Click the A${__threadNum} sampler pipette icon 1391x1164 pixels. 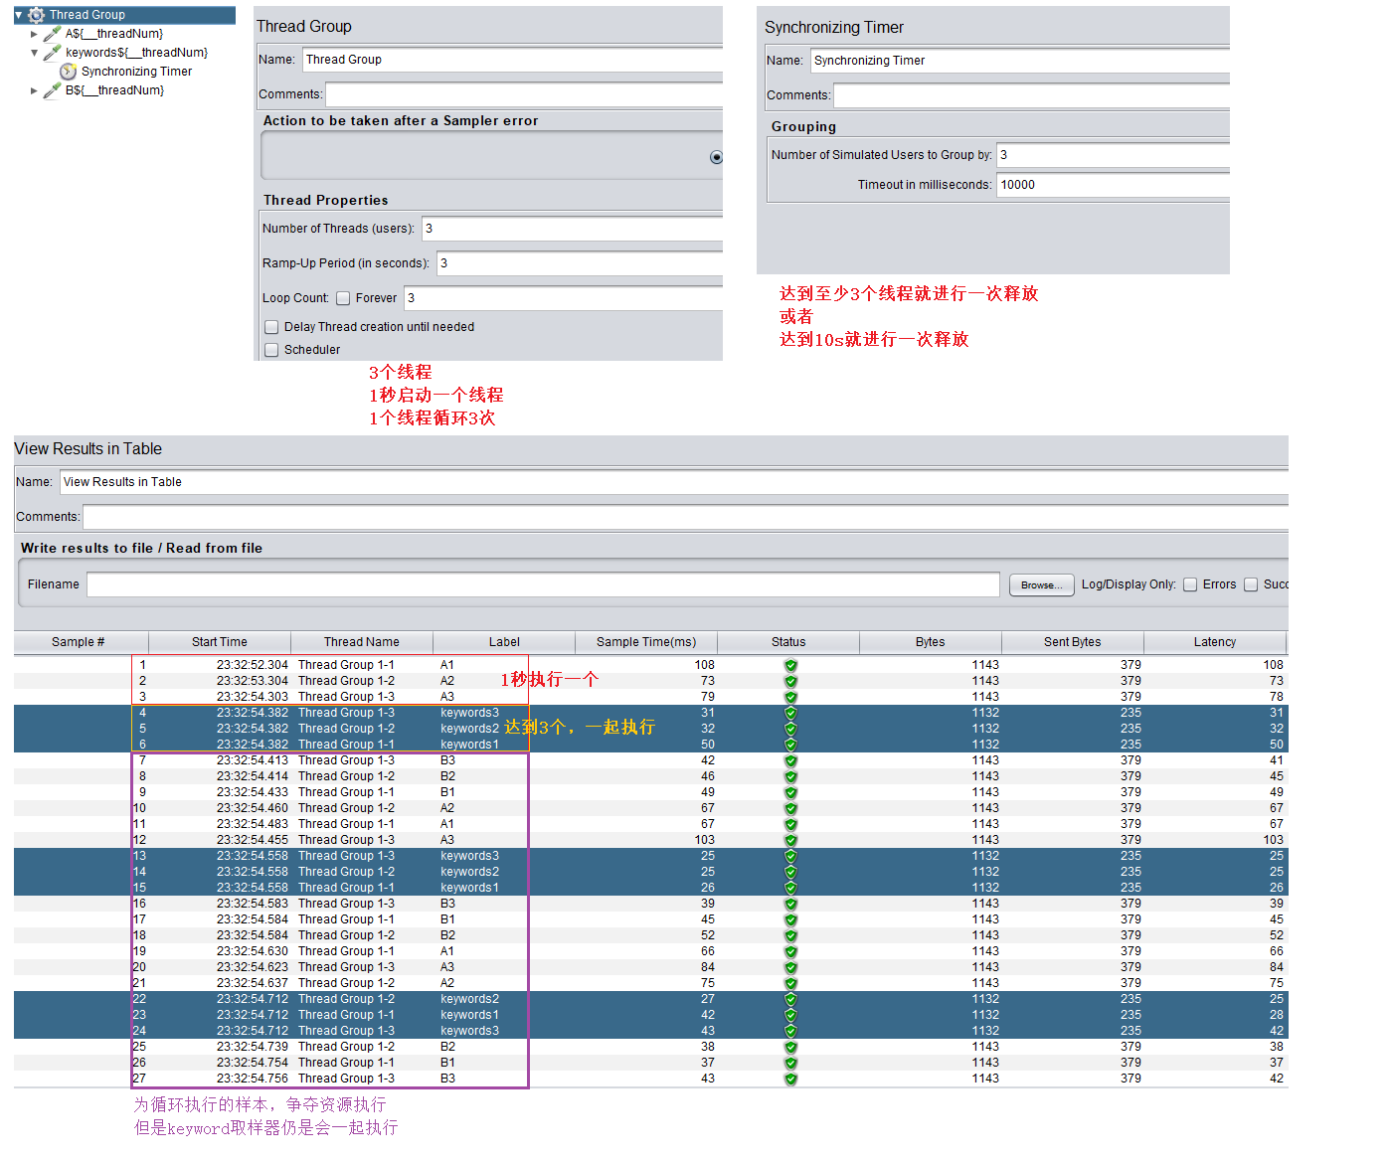point(53,34)
